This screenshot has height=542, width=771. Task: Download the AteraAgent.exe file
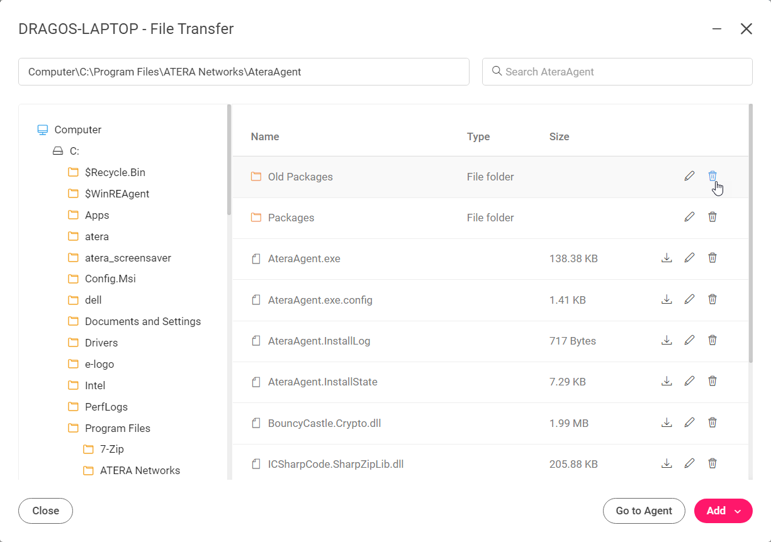point(667,257)
